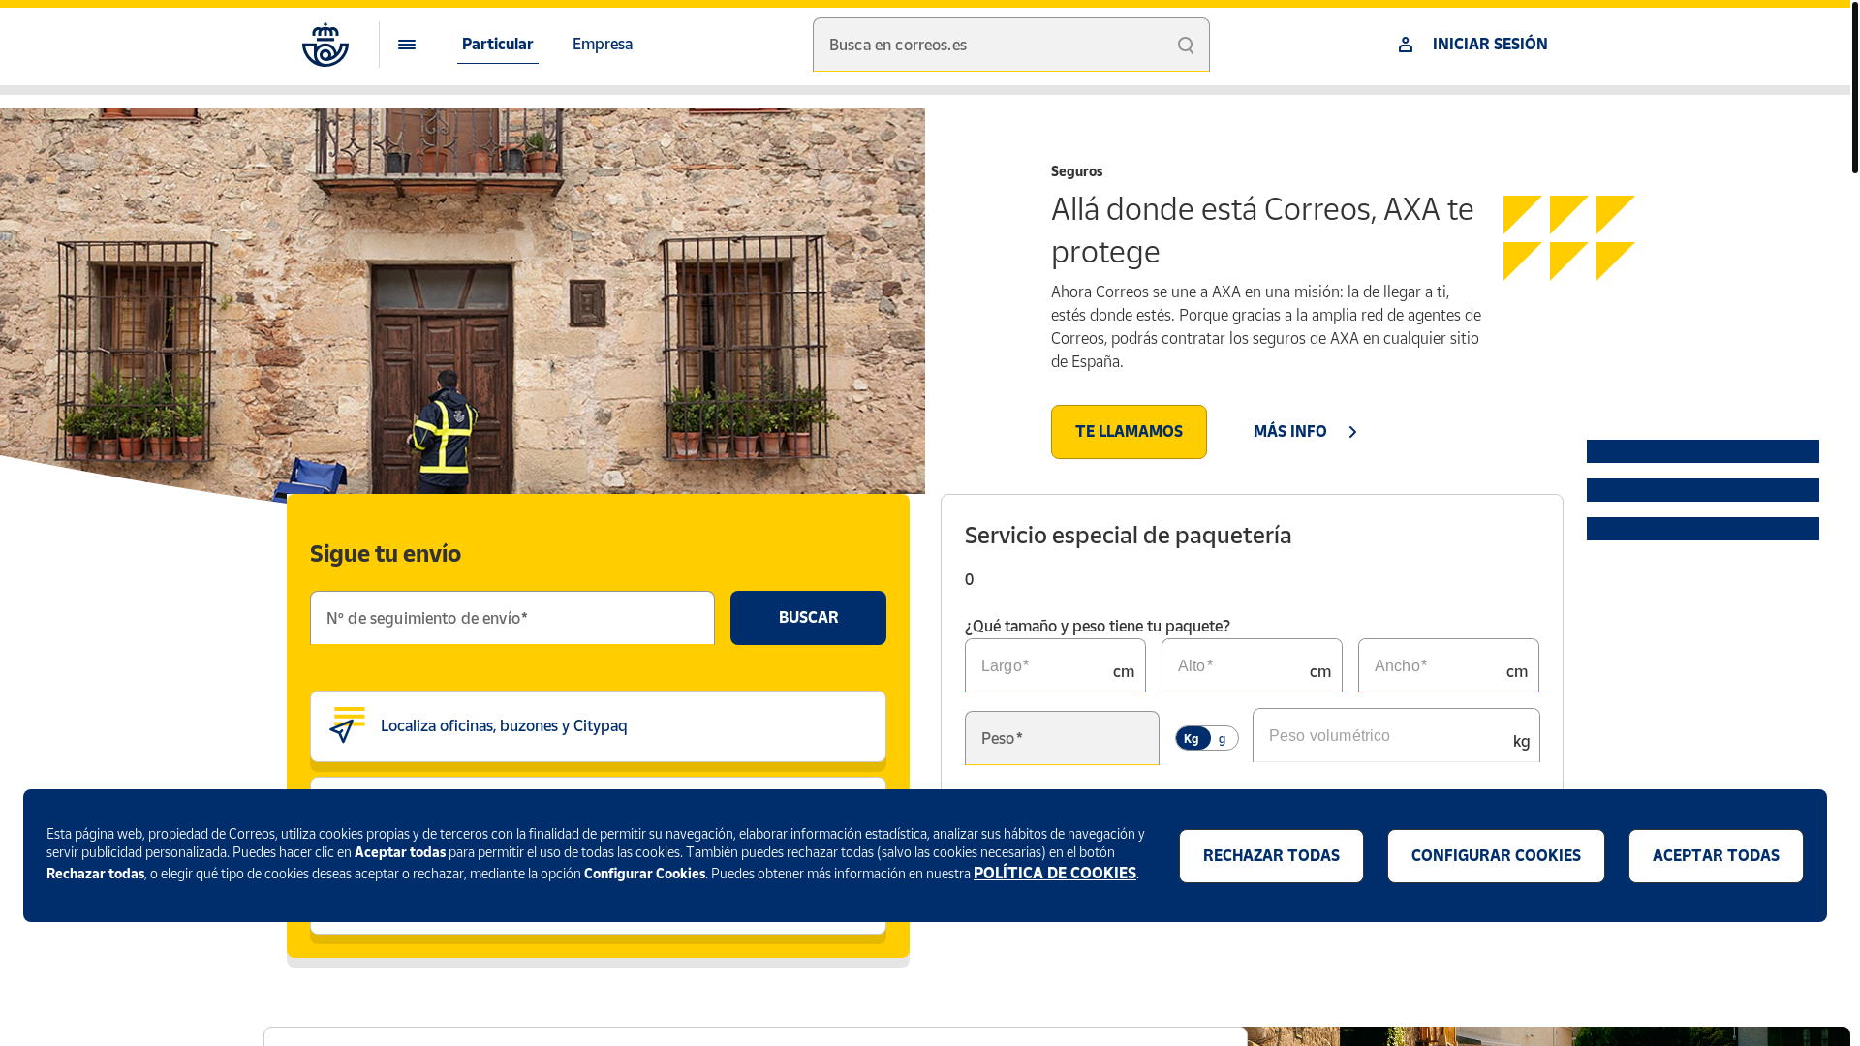Click the arrow next to Más info
This screenshot has width=1860, height=1046.
(x=1353, y=432)
